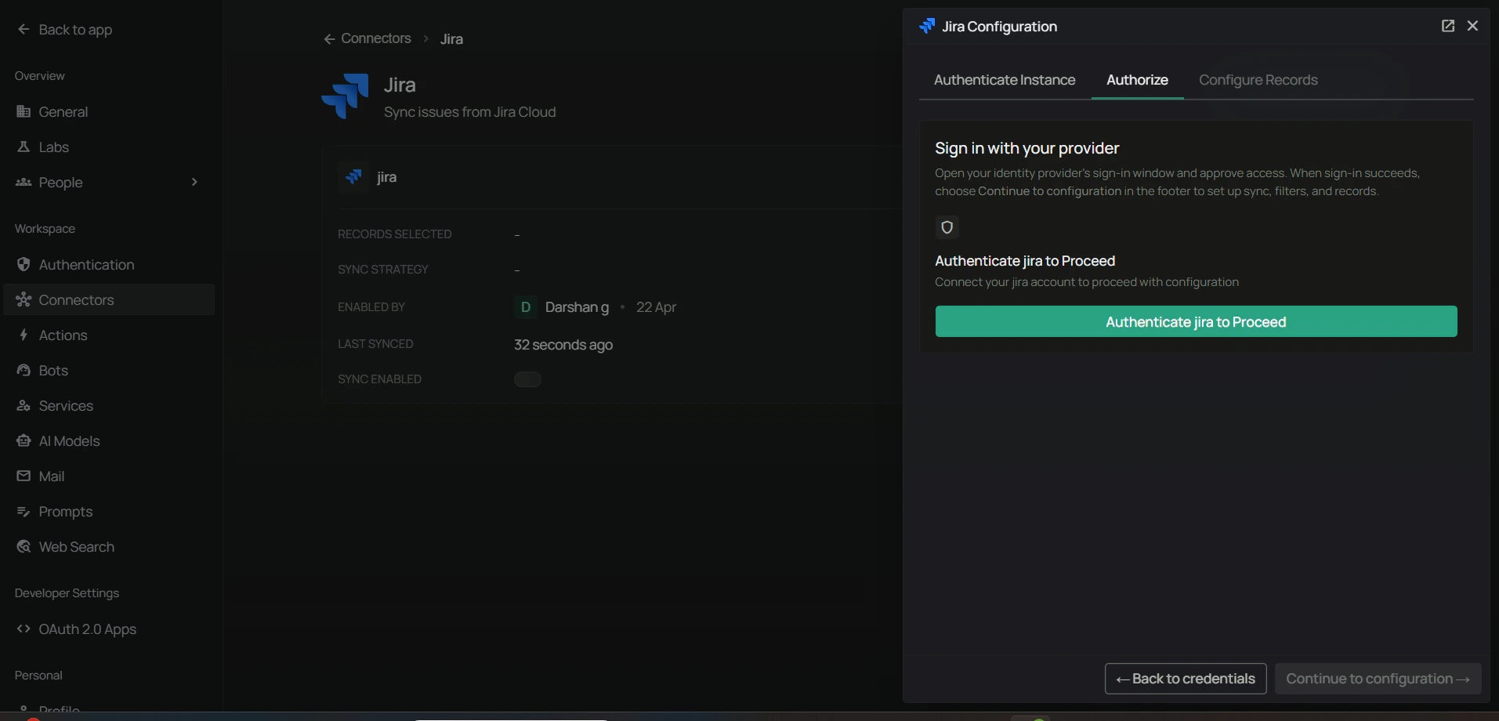1499x721 pixels.
Task: Click the Prompts pencil icon
Action: [x=24, y=511]
